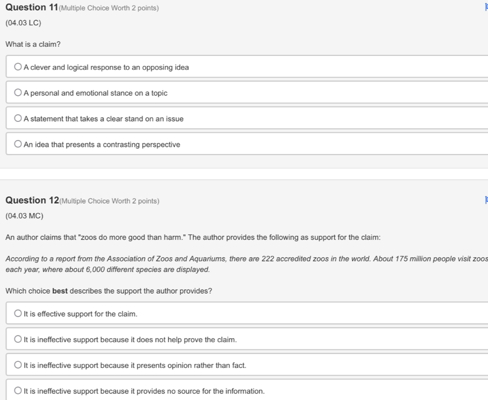Flag Question 12 with the blue flag icon
The width and height of the screenshot is (488, 400).
point(486,200)
